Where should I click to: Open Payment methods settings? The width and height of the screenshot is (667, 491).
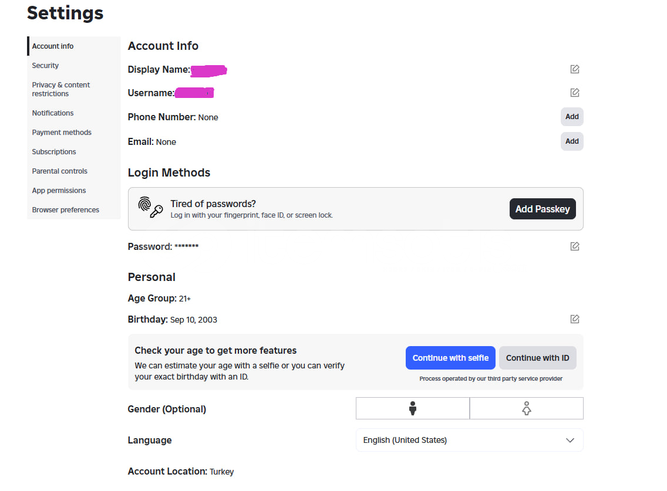click(x=62, y=133)
